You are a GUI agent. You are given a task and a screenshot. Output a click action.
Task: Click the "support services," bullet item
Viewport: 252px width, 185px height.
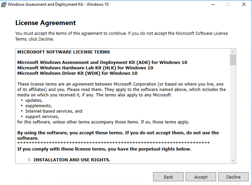click(x=42, y=117)
